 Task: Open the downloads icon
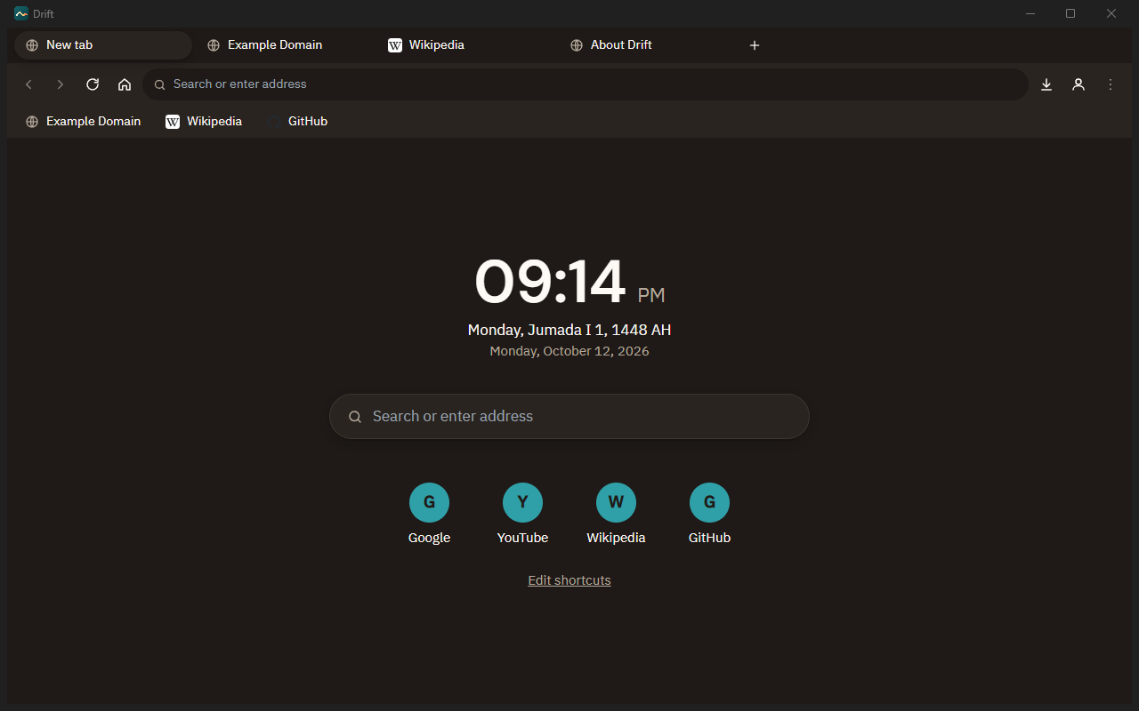click(1046, 84)
